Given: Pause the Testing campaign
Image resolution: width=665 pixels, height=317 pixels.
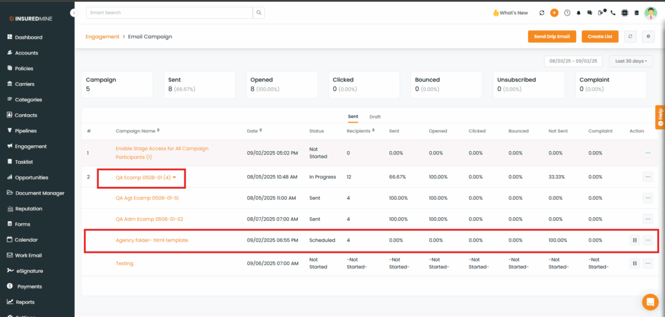Looking at the screenshot, I should pyautogui.click(x=634, y=263).
